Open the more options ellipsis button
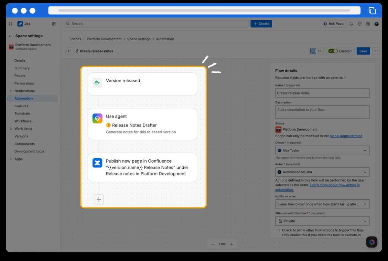388x261 pixels. coord(375,51)
